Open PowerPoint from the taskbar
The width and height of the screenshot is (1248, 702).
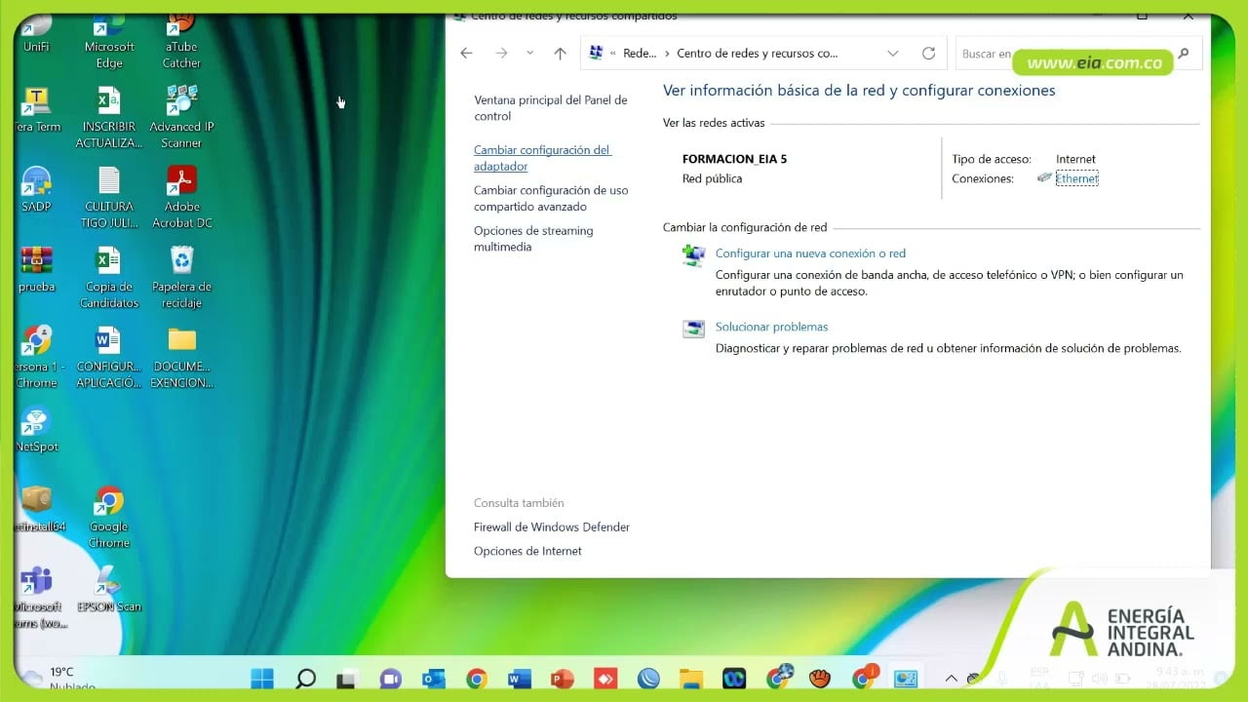(x=563, y=679)
